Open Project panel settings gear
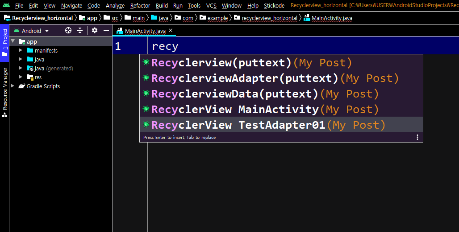Screen dimensions: 459x232 point(95,30)
